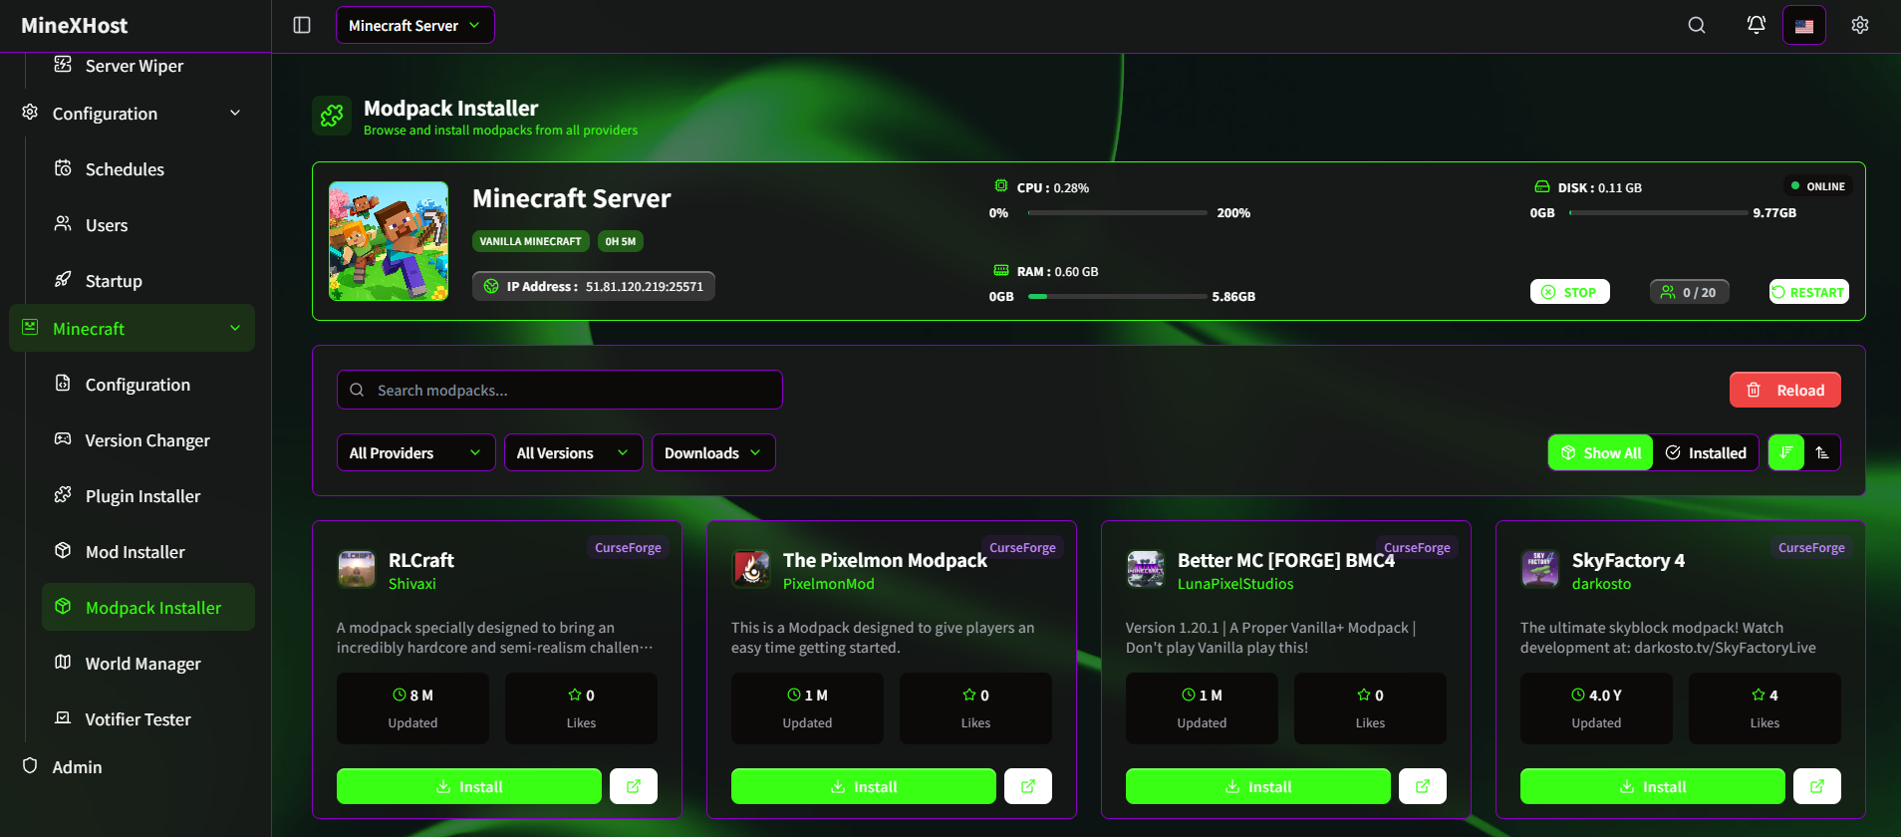Open external link for SkyFactory 4
The height and width of the screenshot is (837, 1901).
coord(1817,786)
